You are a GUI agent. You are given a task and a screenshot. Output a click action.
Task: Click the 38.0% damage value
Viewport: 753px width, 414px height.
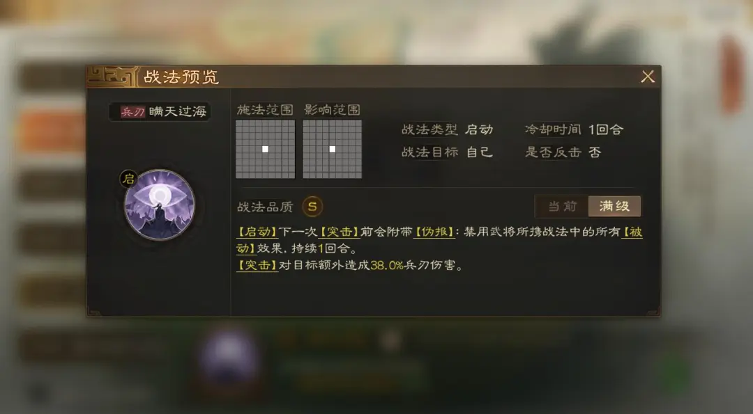tap(387, 265)
